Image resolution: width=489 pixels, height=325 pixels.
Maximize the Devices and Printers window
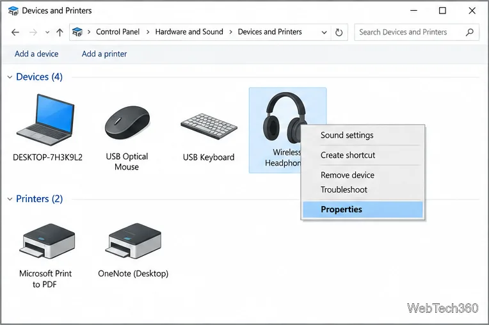click(442, 11)
